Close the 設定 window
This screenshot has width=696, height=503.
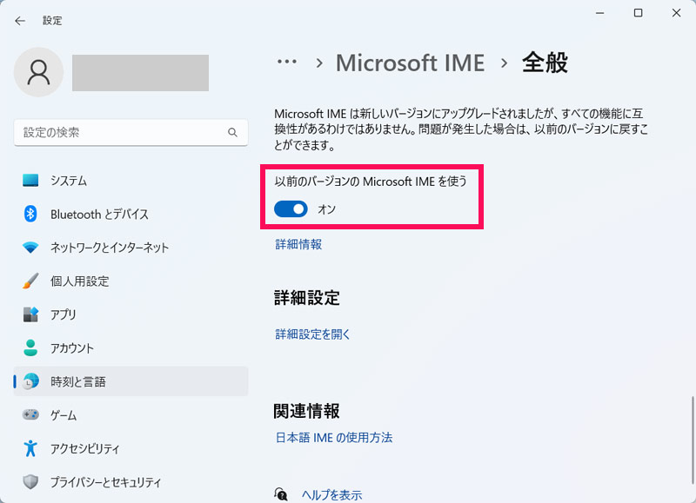(x=676, y=13)
